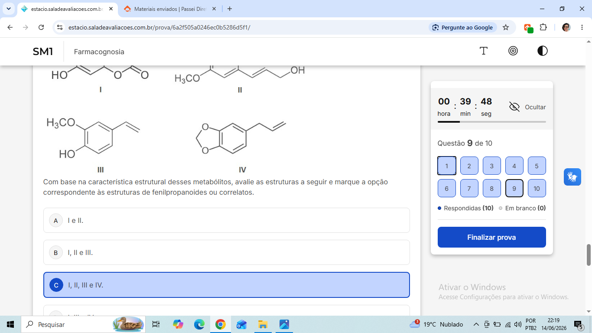Toggle the high contrast half-circle icon
The image size is (592, 333).
point(543,51)
